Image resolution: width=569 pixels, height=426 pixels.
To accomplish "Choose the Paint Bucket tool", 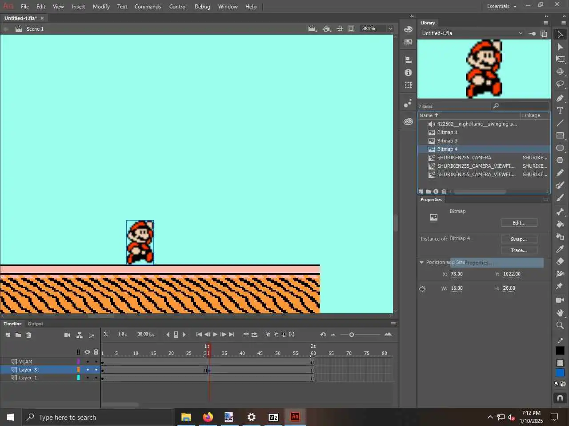I will [x=560, y=224].
